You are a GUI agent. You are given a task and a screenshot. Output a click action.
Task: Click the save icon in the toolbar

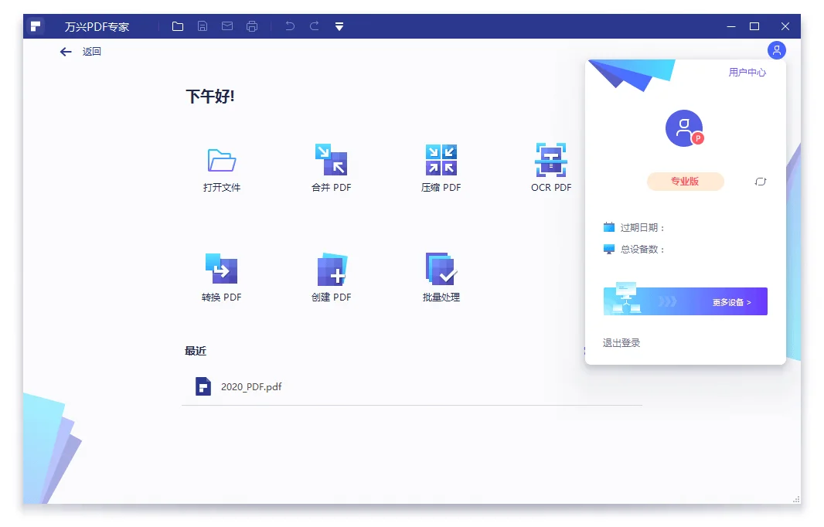pyautogui.click(x=202, y=25)
